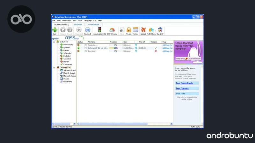Open dropdown arrow in Softonic VLC row
The height and width of the screenshot is (143, 255).
(85, 48)
